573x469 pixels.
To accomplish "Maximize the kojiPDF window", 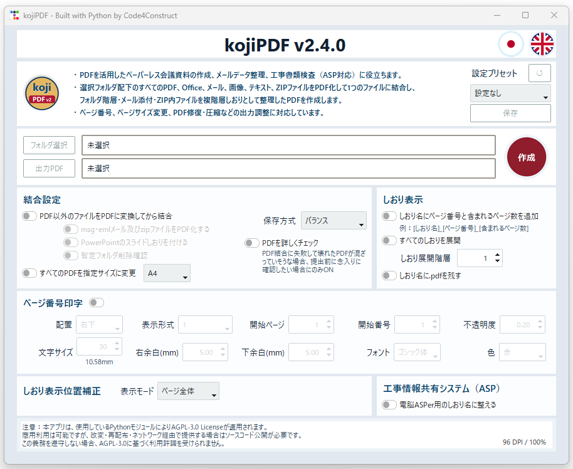I will (525, 15).
